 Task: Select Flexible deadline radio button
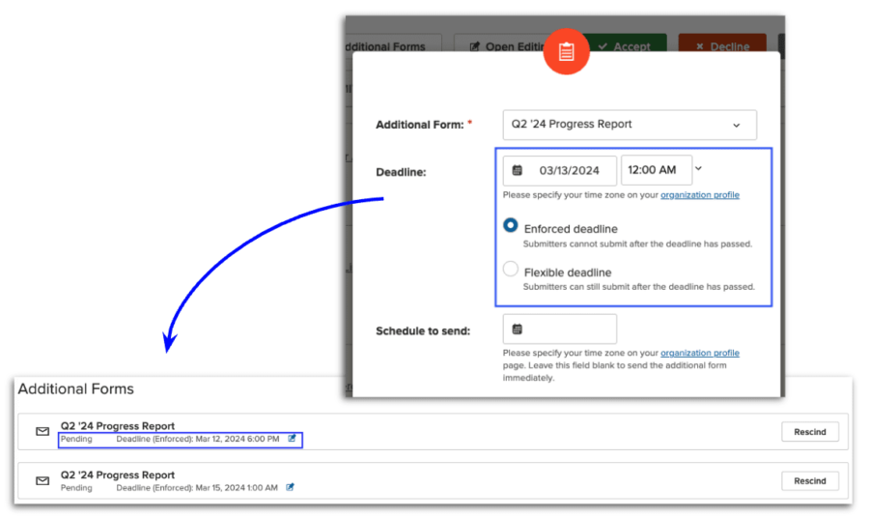point(511,269)
